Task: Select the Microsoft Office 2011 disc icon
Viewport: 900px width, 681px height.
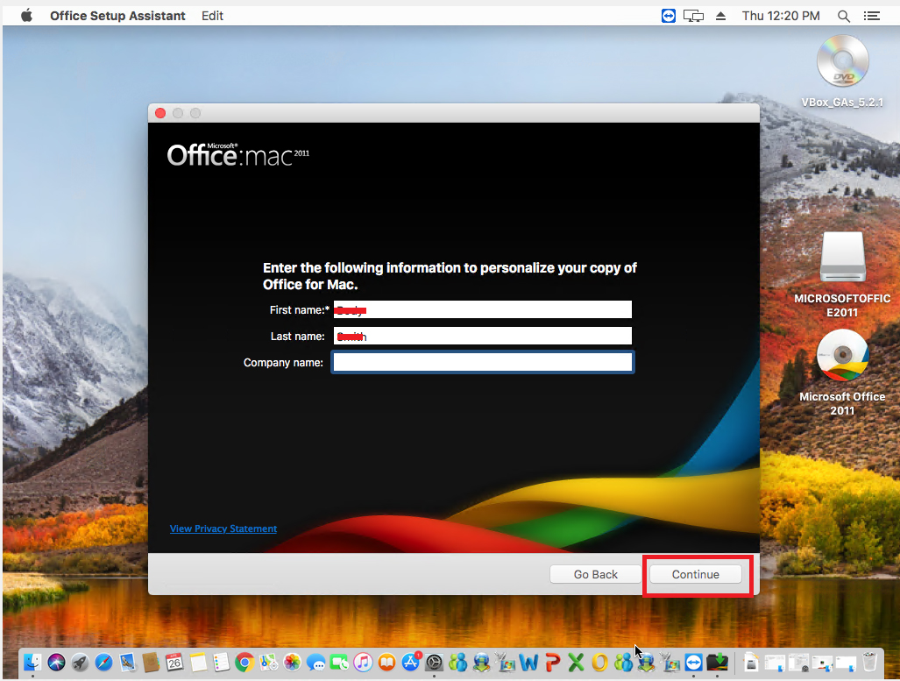Action: coord(842,357)
